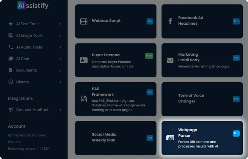Image resolution: width=248 pixels, height=159 pixels.
Task: Click the AIssistify logo
Action: tap(33, 6)
